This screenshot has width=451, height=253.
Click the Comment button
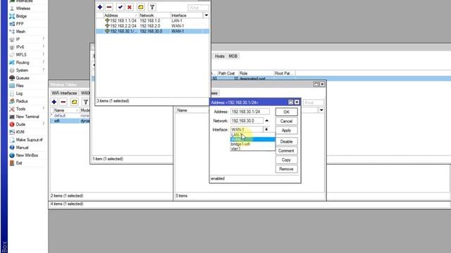point(287,150)
